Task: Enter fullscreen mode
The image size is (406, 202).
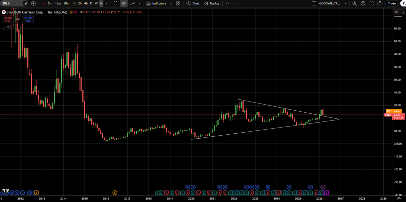Action: [x=371, y=3]
